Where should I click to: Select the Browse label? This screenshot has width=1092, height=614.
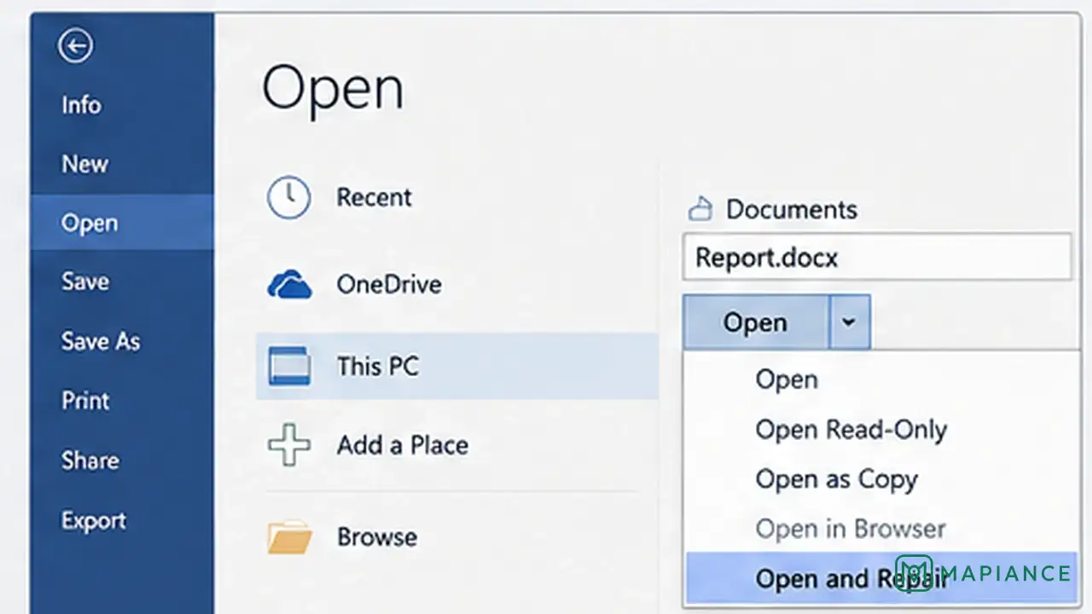point(377,537)
